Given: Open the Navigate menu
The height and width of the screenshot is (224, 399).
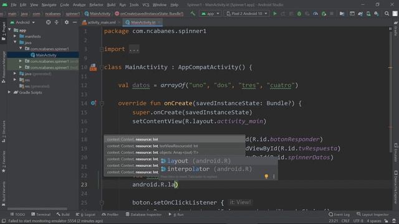Looking at the screenshot, I should click(x=49, y=4).
